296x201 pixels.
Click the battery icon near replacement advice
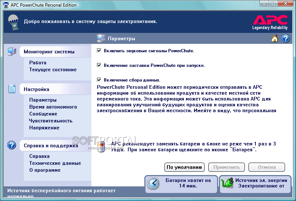(101, 147)
